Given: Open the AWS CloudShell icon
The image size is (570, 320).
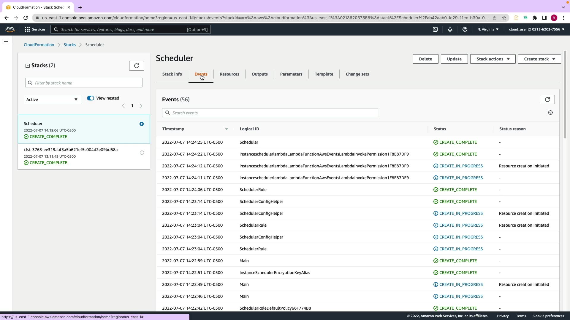Looking at the screenshot, I should 435,29.
